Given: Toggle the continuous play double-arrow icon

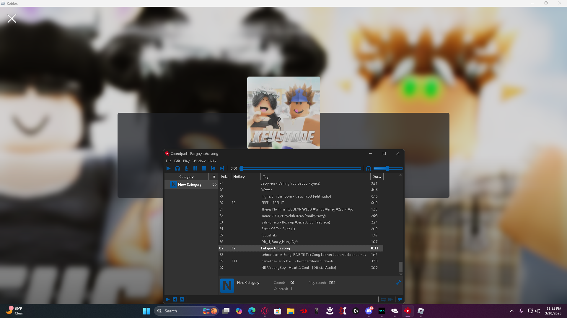Looking at the screenshot, I should [390, 299].
